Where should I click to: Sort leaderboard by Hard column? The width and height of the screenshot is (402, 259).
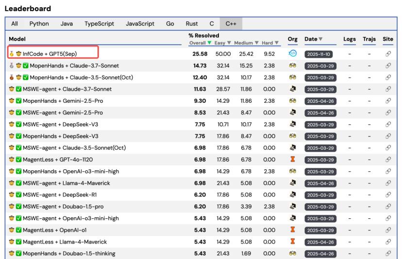point(271,43)
